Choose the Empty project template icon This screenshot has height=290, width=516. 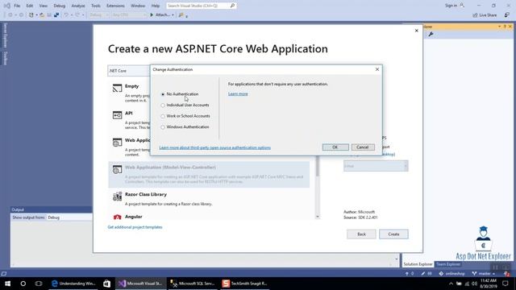tap(117, 88)
